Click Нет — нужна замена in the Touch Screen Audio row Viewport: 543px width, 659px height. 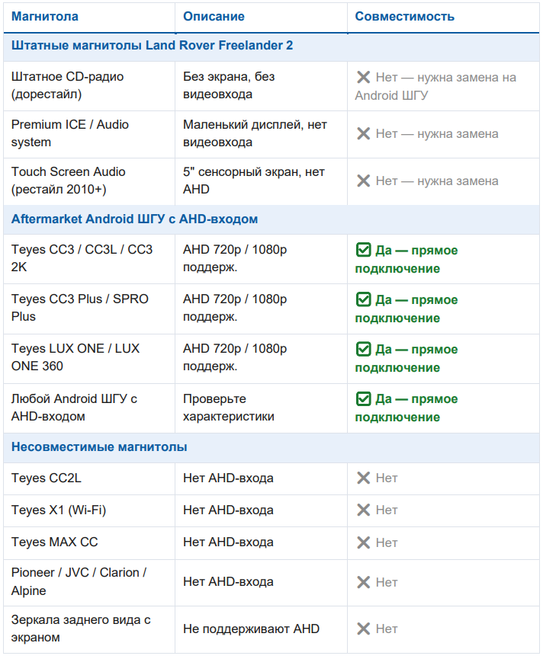click(x=437, y=181)
